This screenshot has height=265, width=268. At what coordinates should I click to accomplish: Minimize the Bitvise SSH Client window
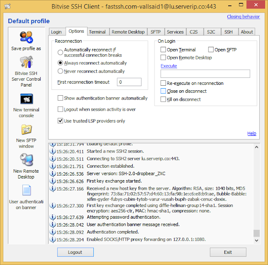(x=230, y=5)
